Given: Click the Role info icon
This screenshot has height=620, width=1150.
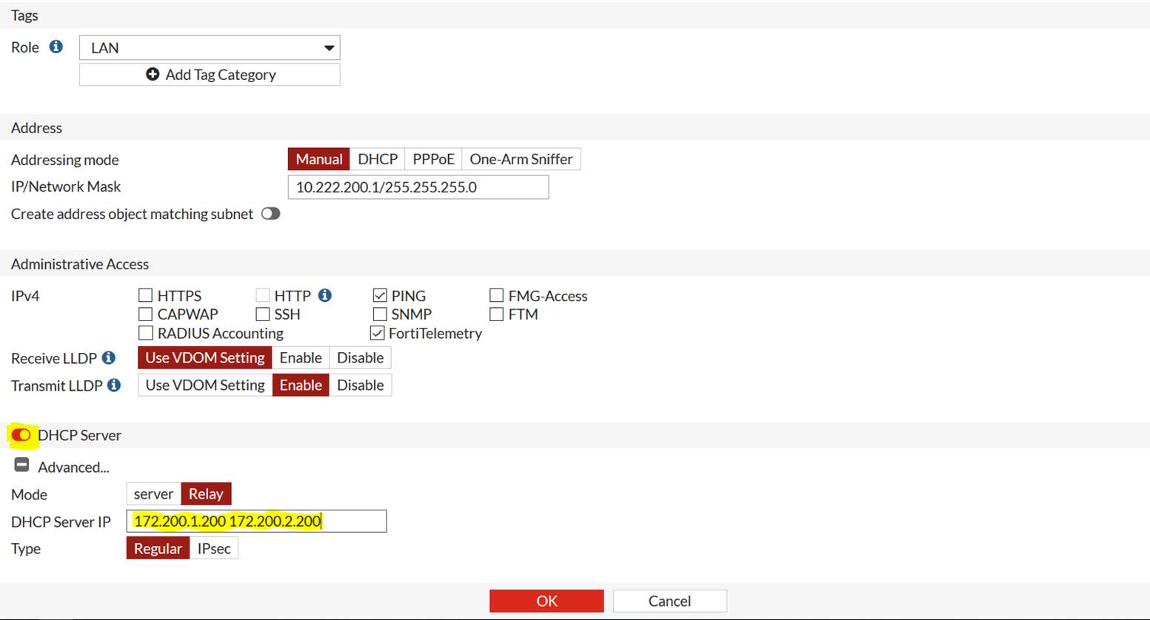Looking at the screenshot, I should pyautogui.click(x=56, y=47).
